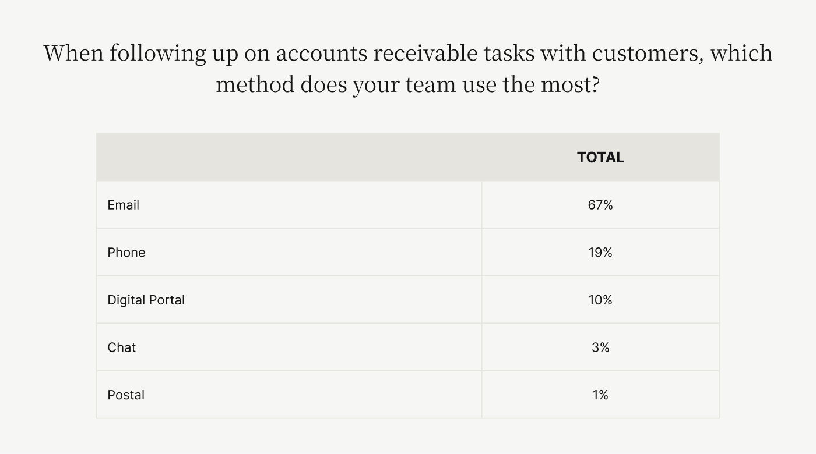Click the Postal row label
This screenshot has height=454, width=816.
[126, 395]
